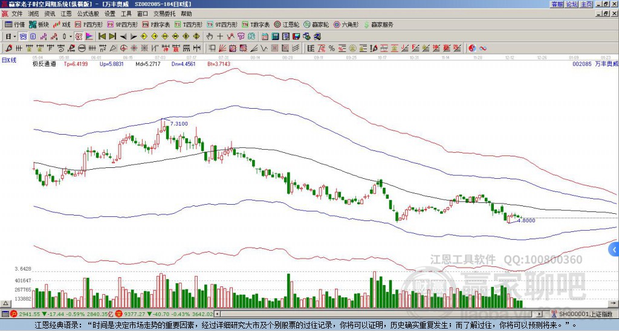Click the percent sign tool icon
This screenshot has width=619, height=331.
[x=332, y=48]
